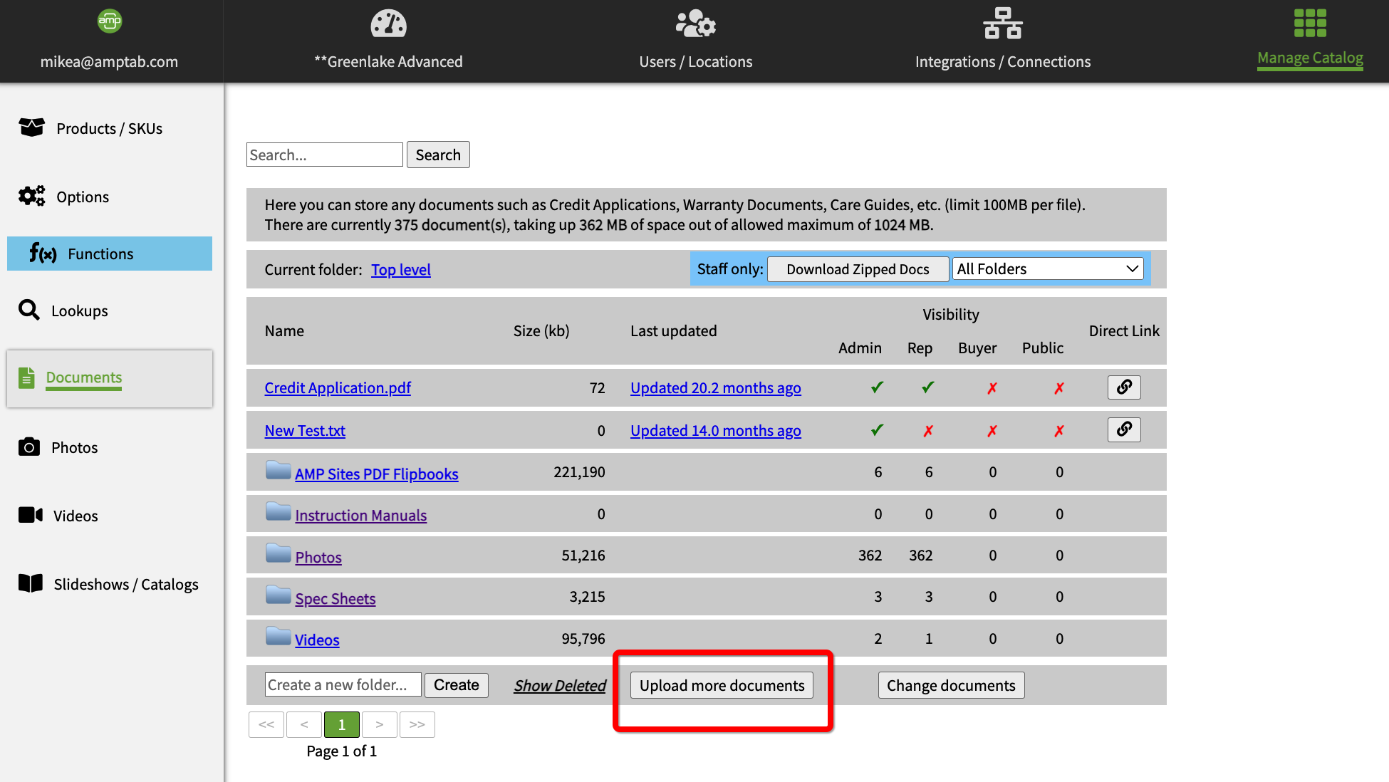Open the Greenlake Advanced dashboard gauge icon
Screen dimensions: 1389x782
click(388, 24)
